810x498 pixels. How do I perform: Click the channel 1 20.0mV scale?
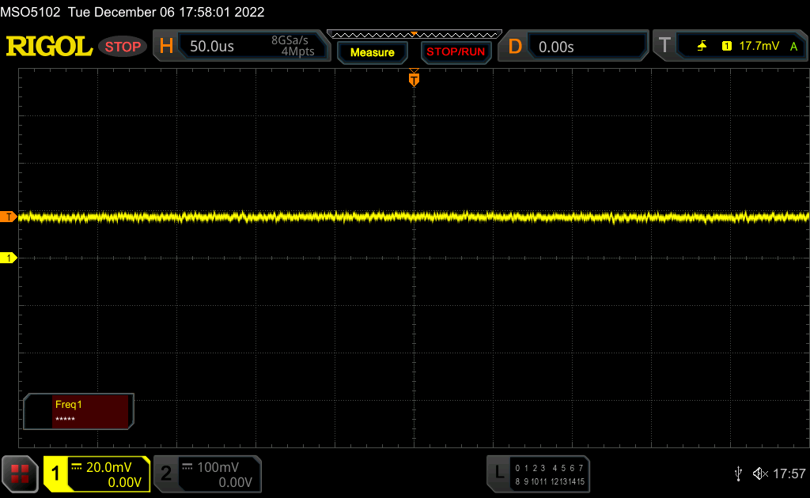[x=108, y=467]
